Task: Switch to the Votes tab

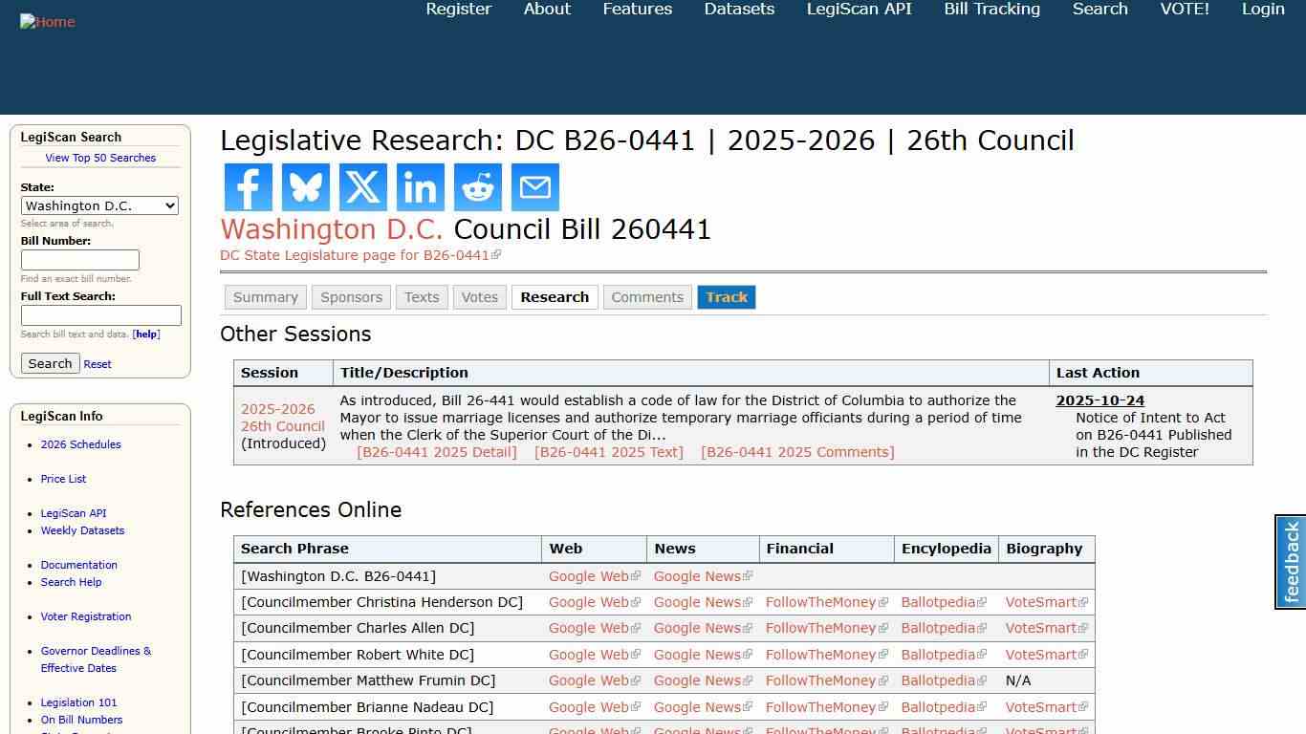Action: (x=479, y=297)
